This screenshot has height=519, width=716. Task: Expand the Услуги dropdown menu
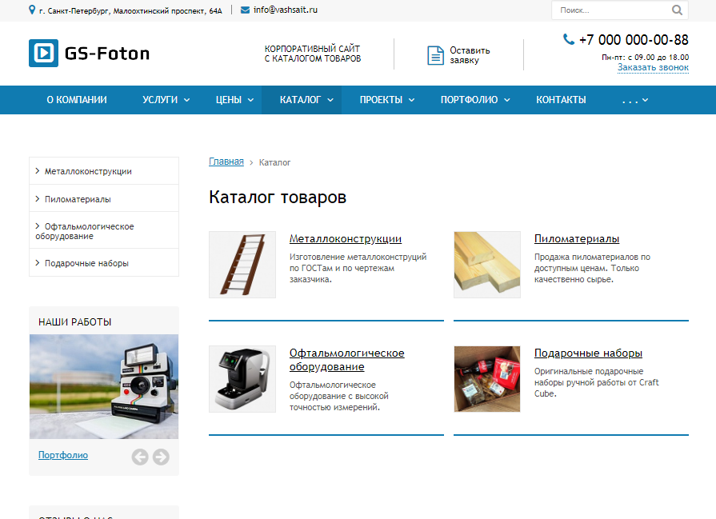166,100
